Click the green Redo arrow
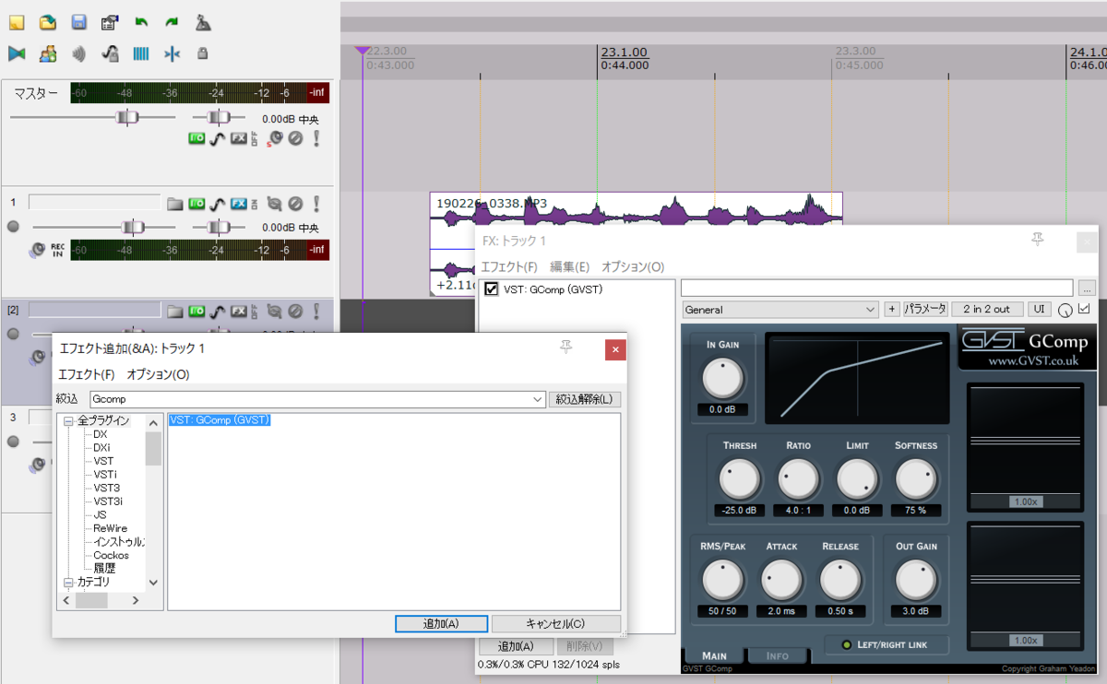The image size is (1107, 684). (172, 22)
